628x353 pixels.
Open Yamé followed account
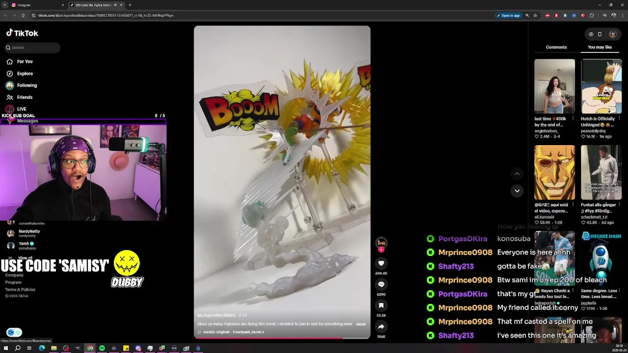click(22, 246)
